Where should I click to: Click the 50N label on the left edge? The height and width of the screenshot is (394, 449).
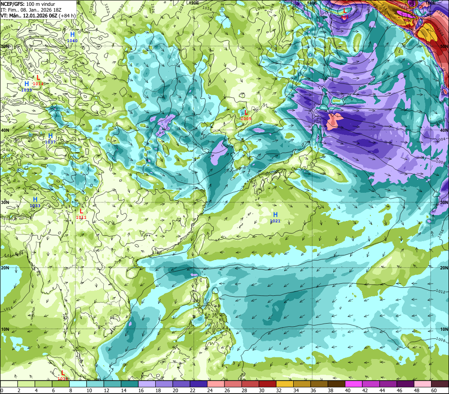pos(5,46)
